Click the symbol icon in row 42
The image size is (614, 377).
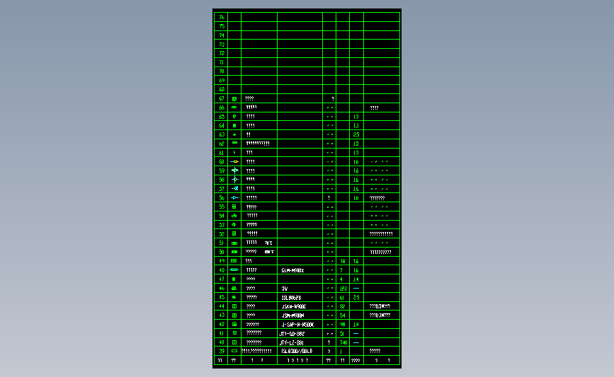coord(234,324)
